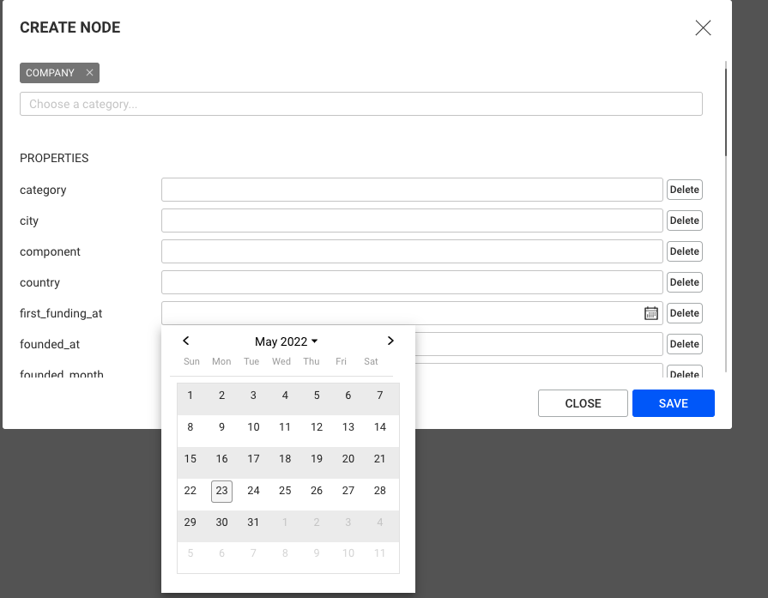
Task: Close the Create Node dialog with X
Action: coord(703,28)
